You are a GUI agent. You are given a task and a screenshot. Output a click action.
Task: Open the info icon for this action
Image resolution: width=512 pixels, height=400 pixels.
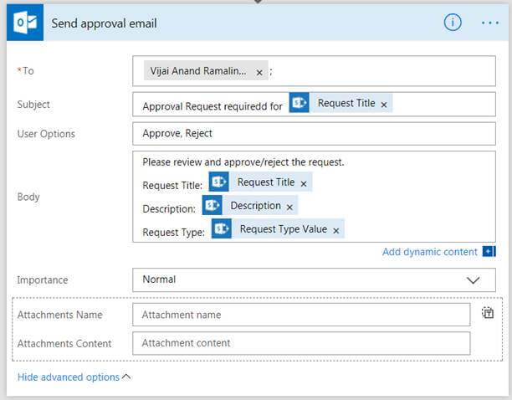(x=453, y=23)
